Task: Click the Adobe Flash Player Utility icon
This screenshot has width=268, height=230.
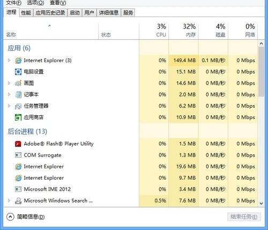Action: [18, 144]
